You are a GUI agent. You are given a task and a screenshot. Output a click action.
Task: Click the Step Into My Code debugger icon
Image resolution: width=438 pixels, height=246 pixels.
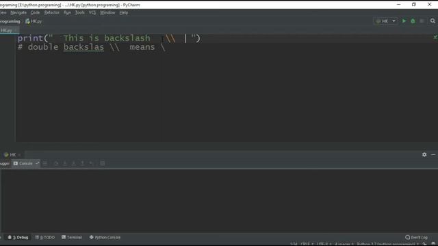point(73,163)
